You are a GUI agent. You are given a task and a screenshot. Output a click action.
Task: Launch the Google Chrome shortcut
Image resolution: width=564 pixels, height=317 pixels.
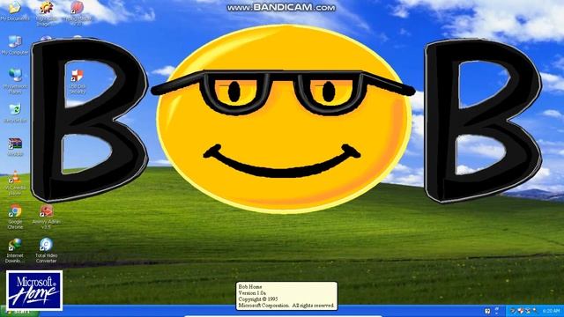(x=15, y=217)
